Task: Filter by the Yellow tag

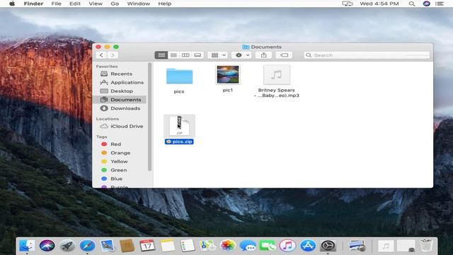Action: (120, 161)
